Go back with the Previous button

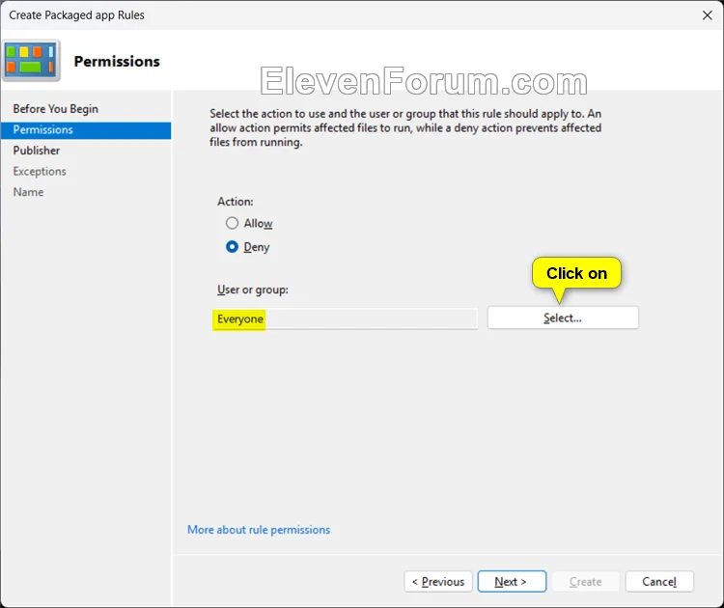pyautogui.click(x=437, y=582)
